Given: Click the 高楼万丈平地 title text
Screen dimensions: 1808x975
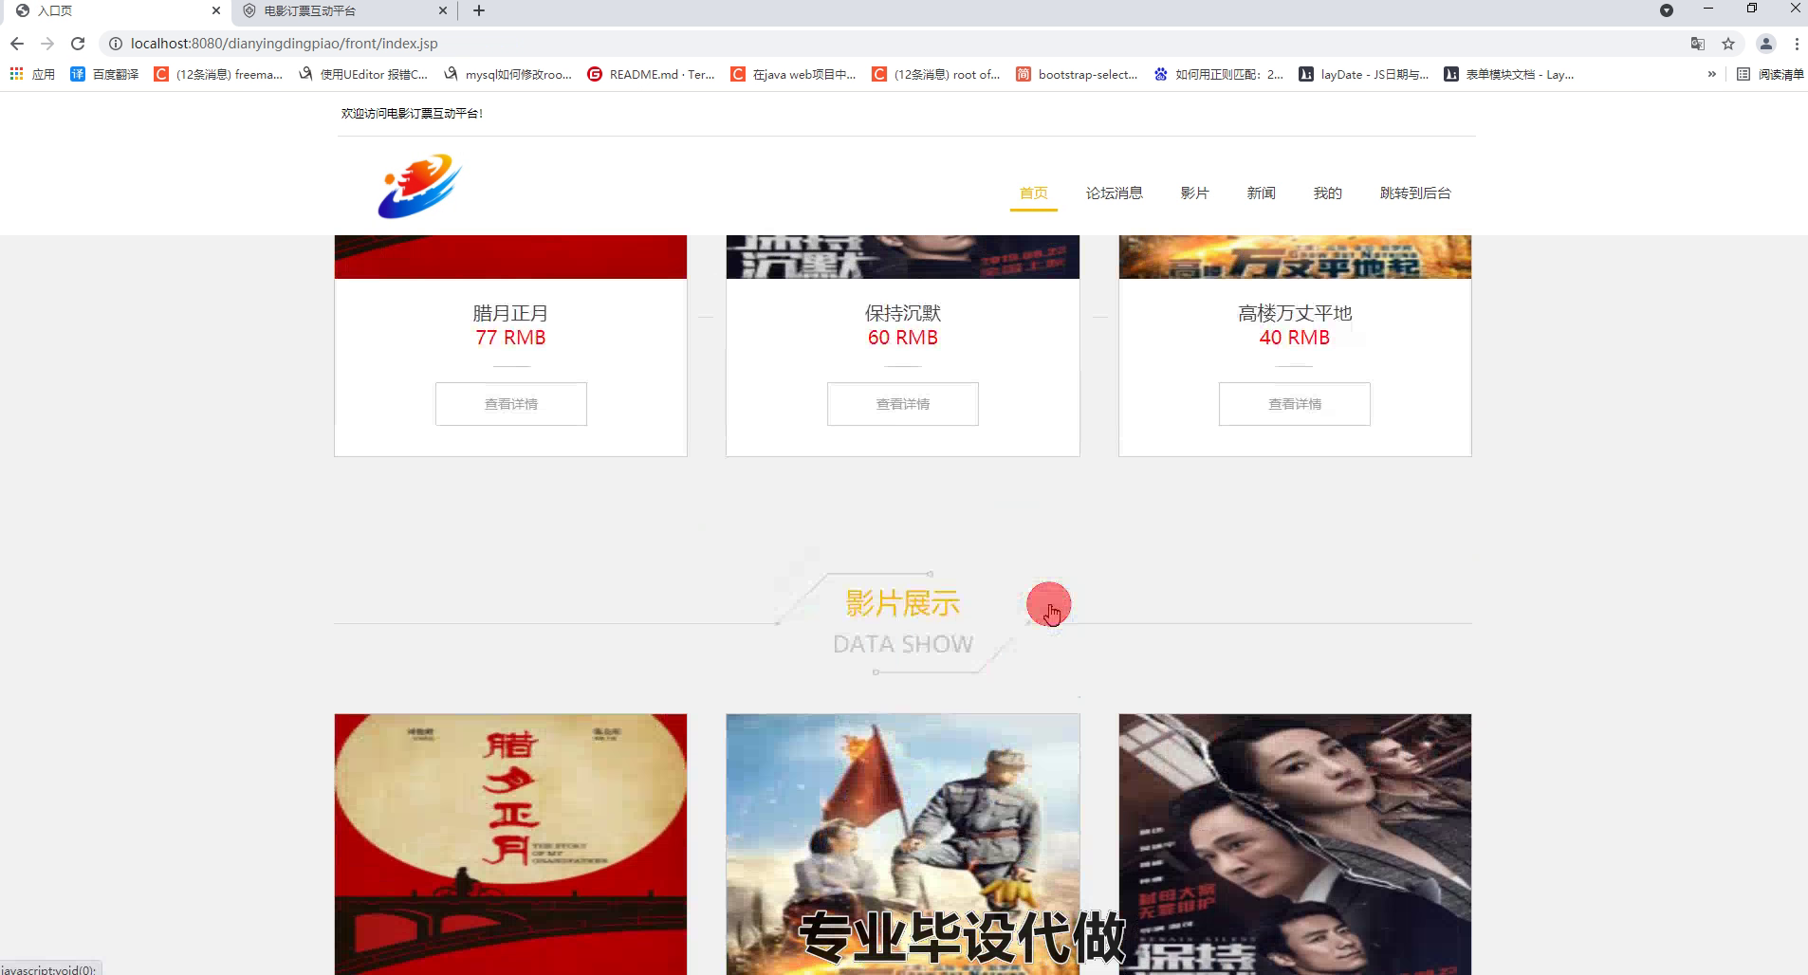Looking at the screenshot, I should point(1295,313).
